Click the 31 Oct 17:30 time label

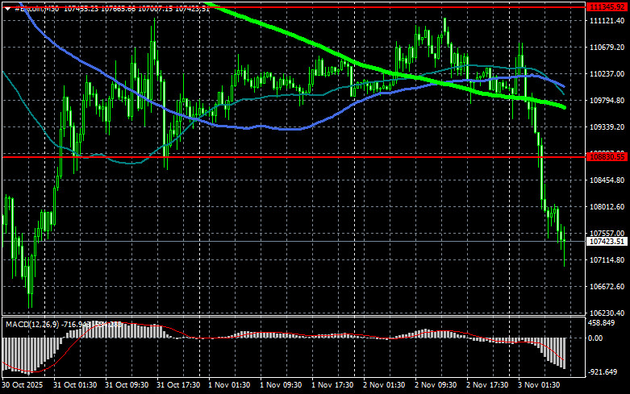(x=178, y=385)
